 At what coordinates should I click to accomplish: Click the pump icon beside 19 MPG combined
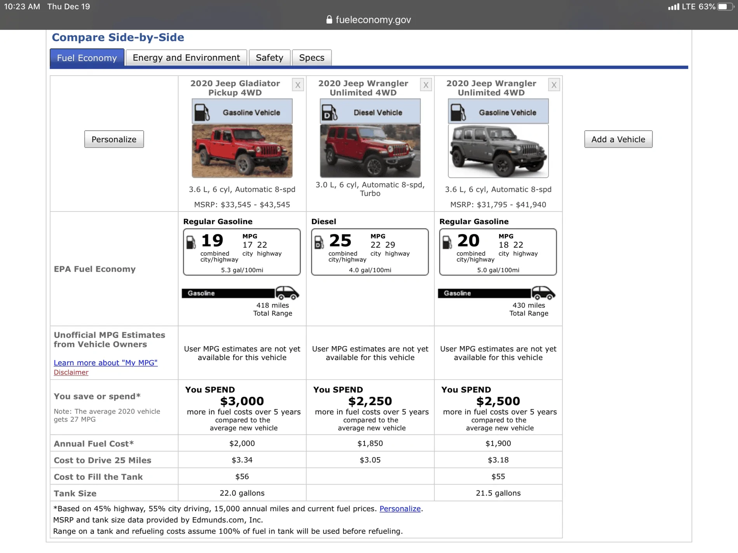pos(191,243)
